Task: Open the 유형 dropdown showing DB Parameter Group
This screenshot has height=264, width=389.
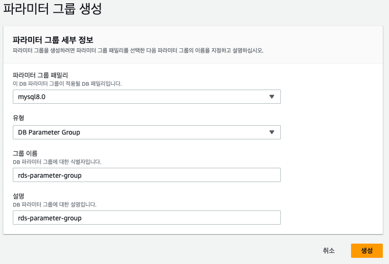Action: pyautogui.click(x=147, y=132)
